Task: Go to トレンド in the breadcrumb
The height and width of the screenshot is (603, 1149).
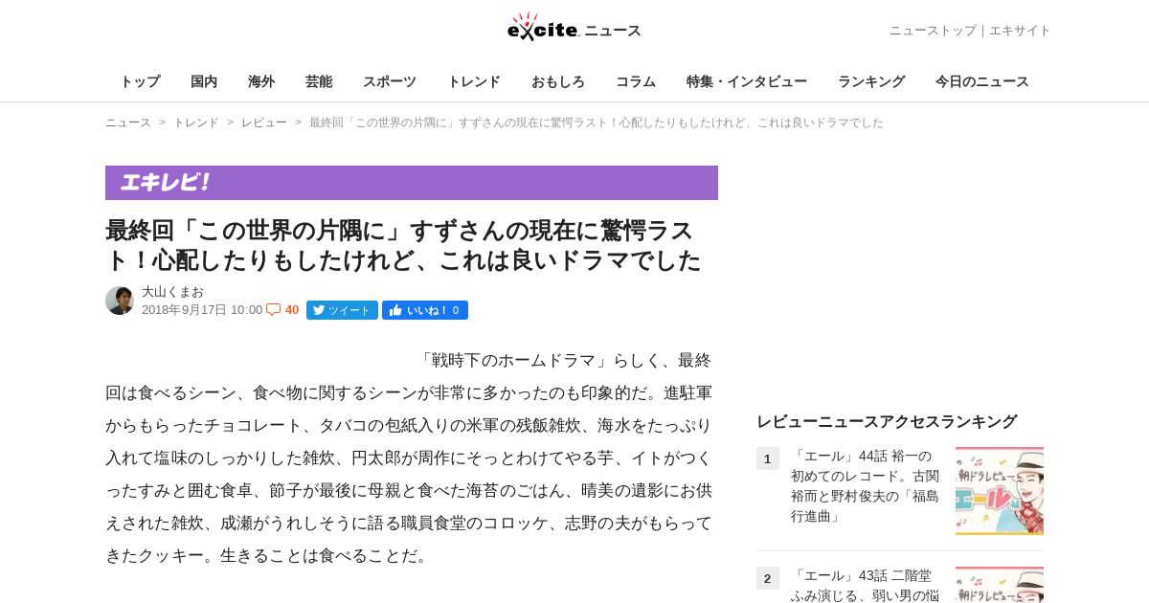Action: tap(196, 123)
